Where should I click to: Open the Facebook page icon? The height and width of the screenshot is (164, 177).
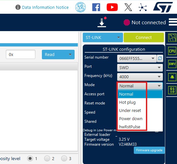tap(96, 7)
